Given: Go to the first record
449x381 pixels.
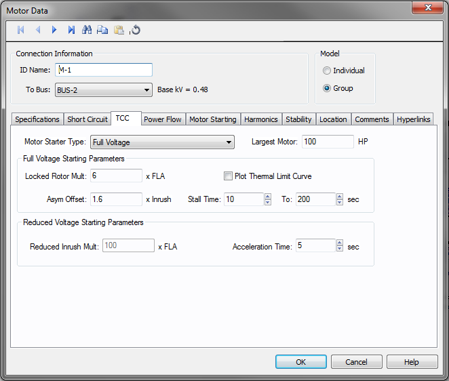Looking at the screenshot, I should 21,30.
